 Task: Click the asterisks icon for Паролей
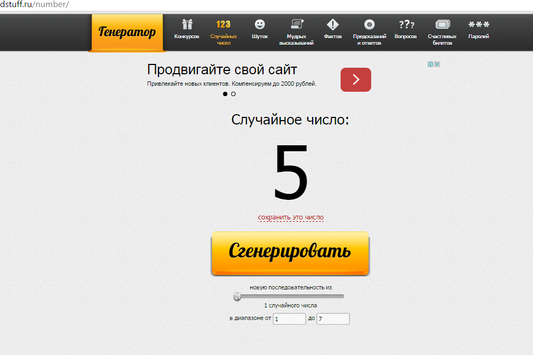(x=479, y=25)
